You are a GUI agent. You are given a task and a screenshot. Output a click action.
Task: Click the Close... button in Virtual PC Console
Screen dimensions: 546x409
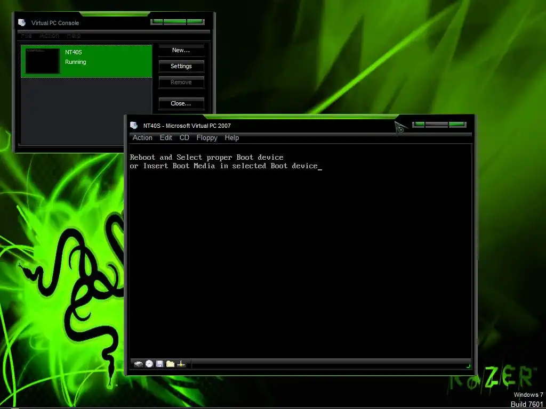tap(181, 103)
